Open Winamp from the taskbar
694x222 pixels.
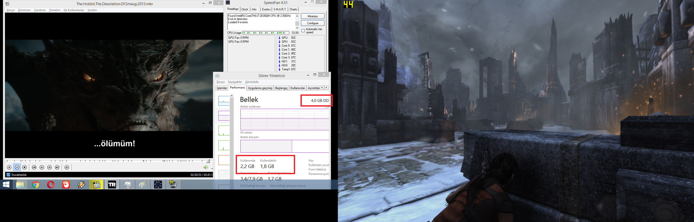tap(81, 185)
